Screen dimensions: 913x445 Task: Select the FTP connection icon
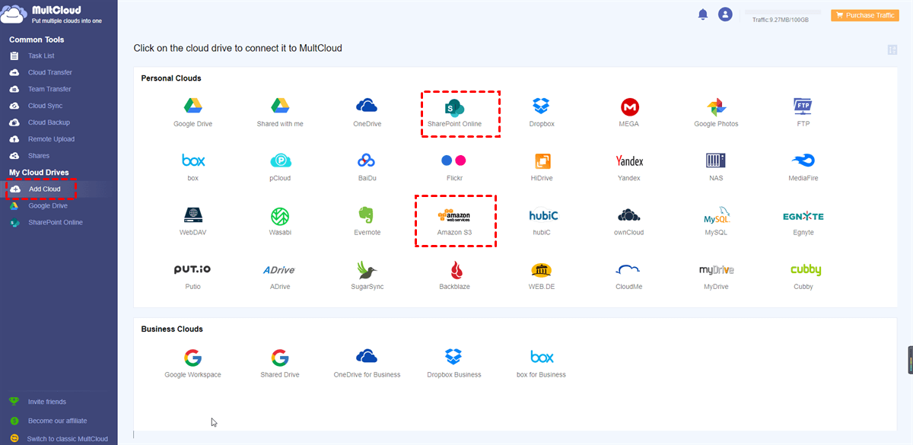(803, 112)
